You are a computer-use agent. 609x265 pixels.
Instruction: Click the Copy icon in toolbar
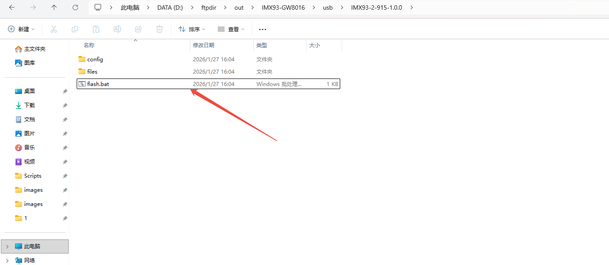pyautogui.click(x=75, y=29)
